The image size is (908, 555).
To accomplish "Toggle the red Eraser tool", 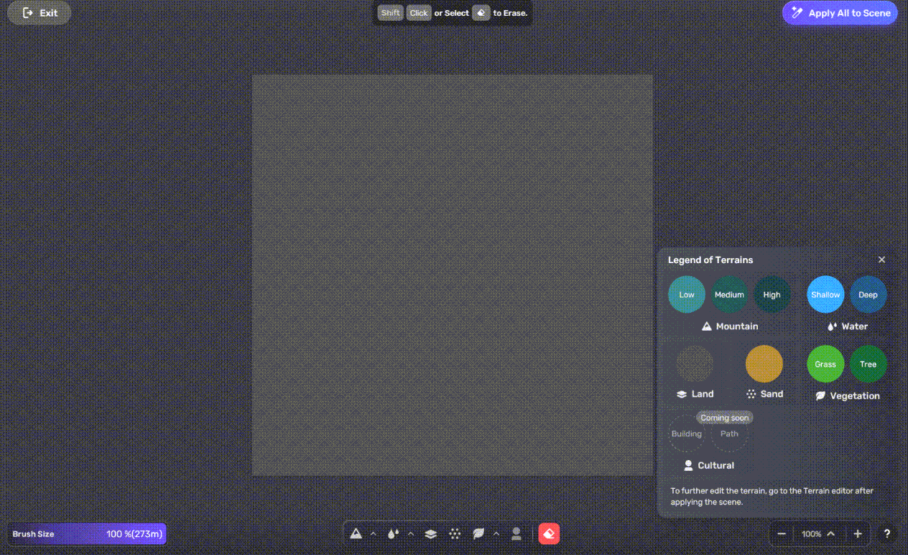I will point(549,533).
